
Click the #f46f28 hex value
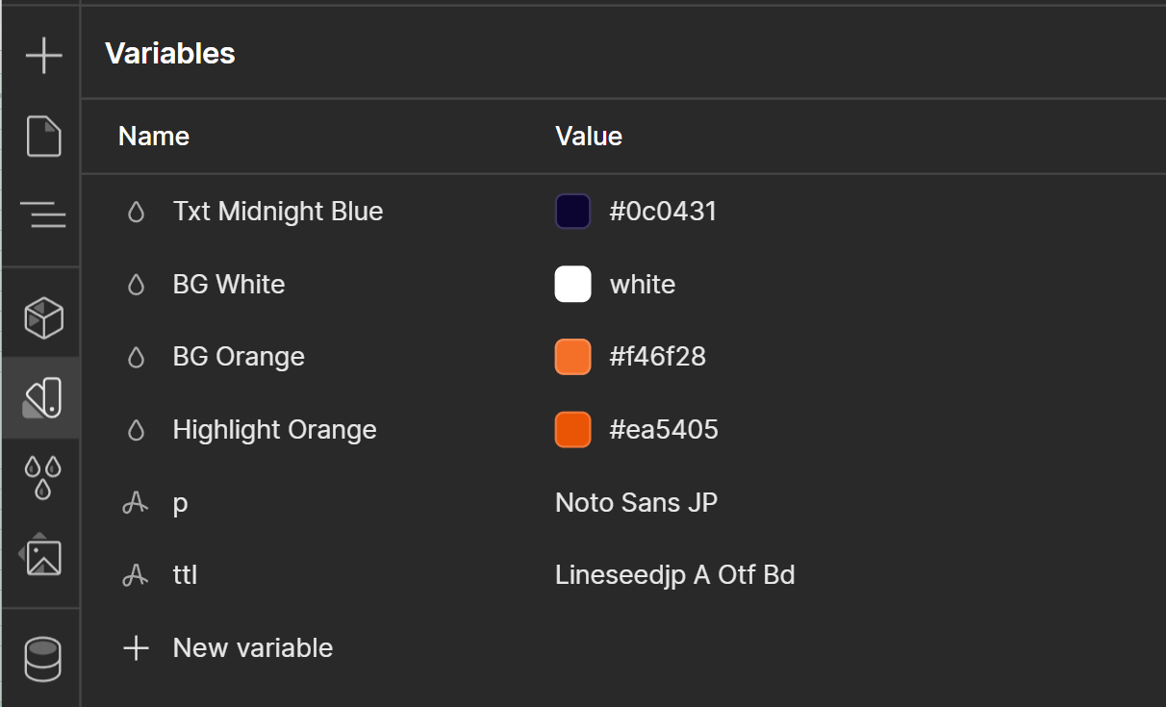click(x=658, y=357)
